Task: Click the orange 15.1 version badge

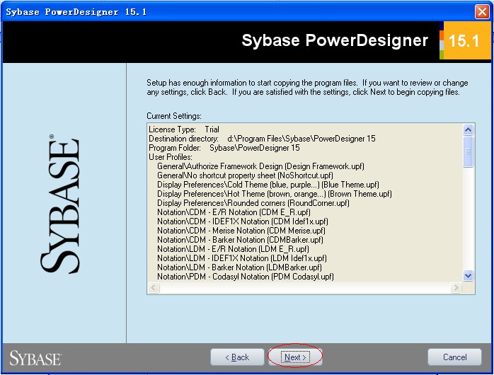Action: coord(464,41)
